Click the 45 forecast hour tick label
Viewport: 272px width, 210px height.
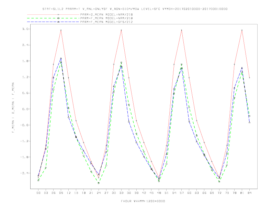(x=151, y=193)
